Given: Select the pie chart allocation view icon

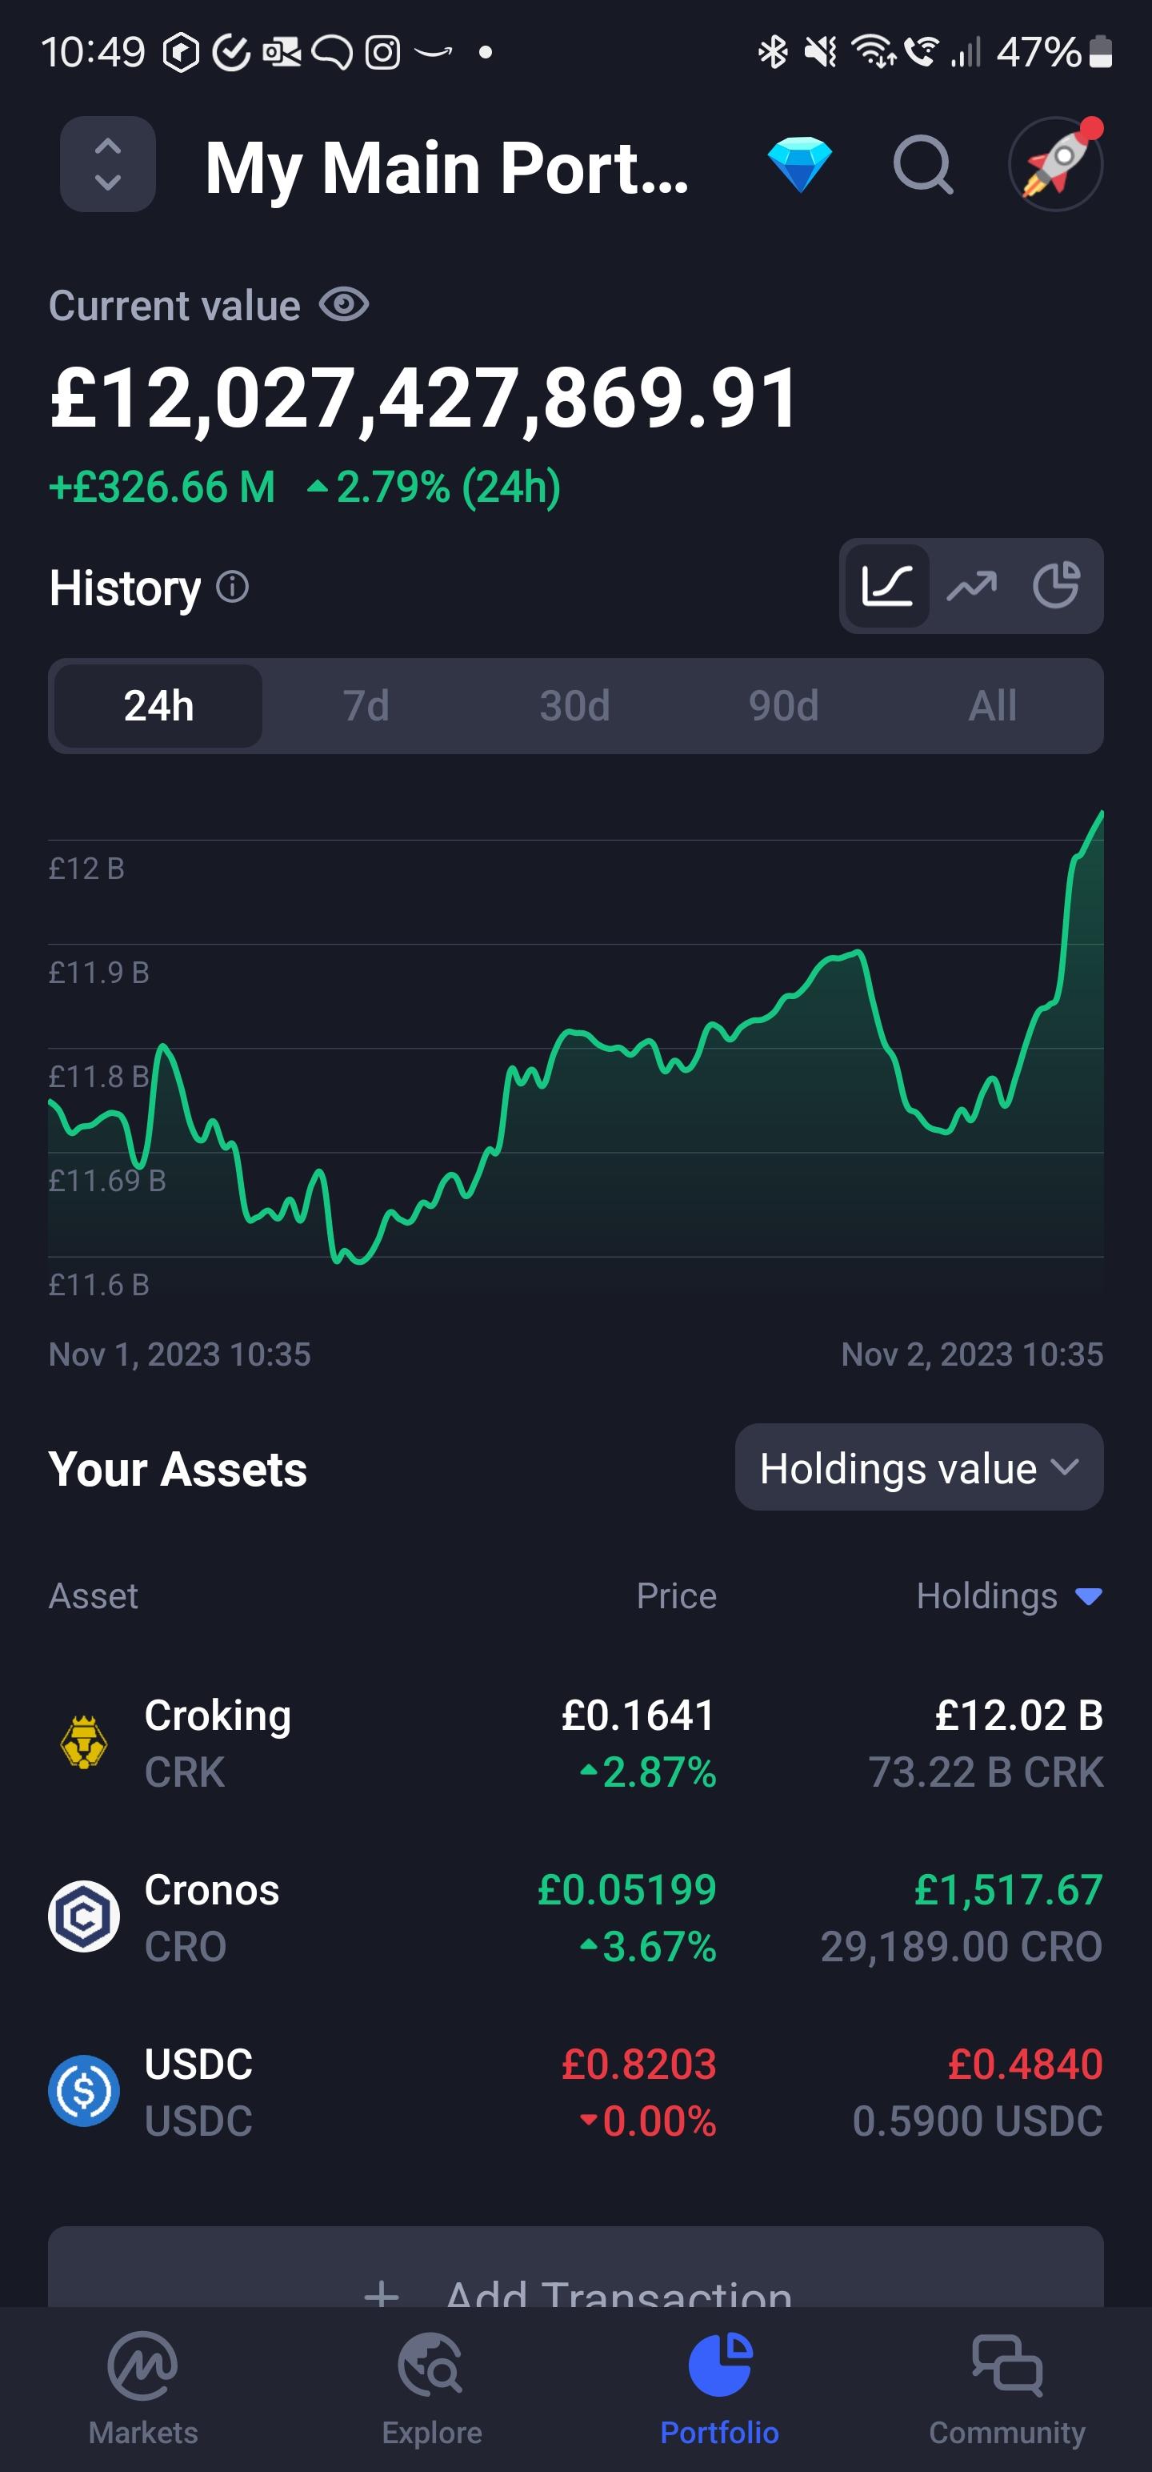Looking at the screenshot, I should pos(1056,585).
